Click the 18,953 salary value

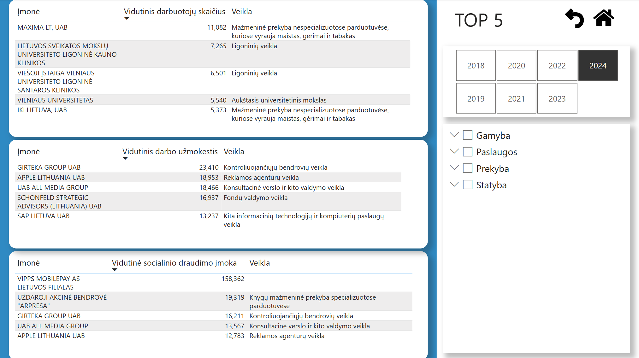pyautogui.click(x=209, y=178)
